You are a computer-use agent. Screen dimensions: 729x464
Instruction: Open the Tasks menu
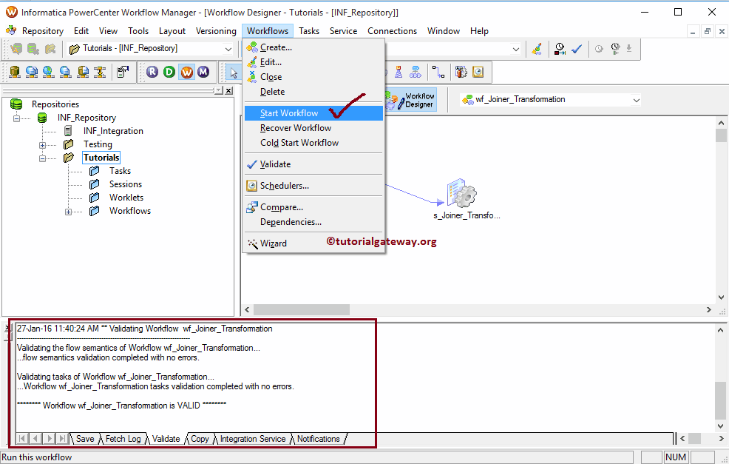pyautogui.click(x=309, y=31)
